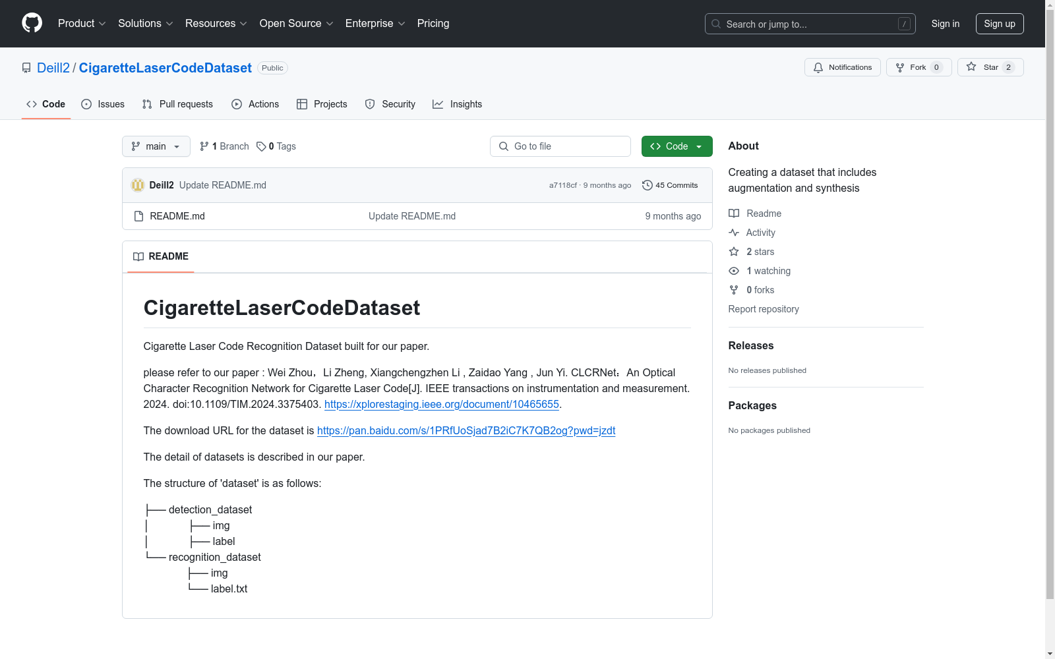Click the Releases heading link
The height and width of the screenshot is (659, 1055).
coord(751,345)
